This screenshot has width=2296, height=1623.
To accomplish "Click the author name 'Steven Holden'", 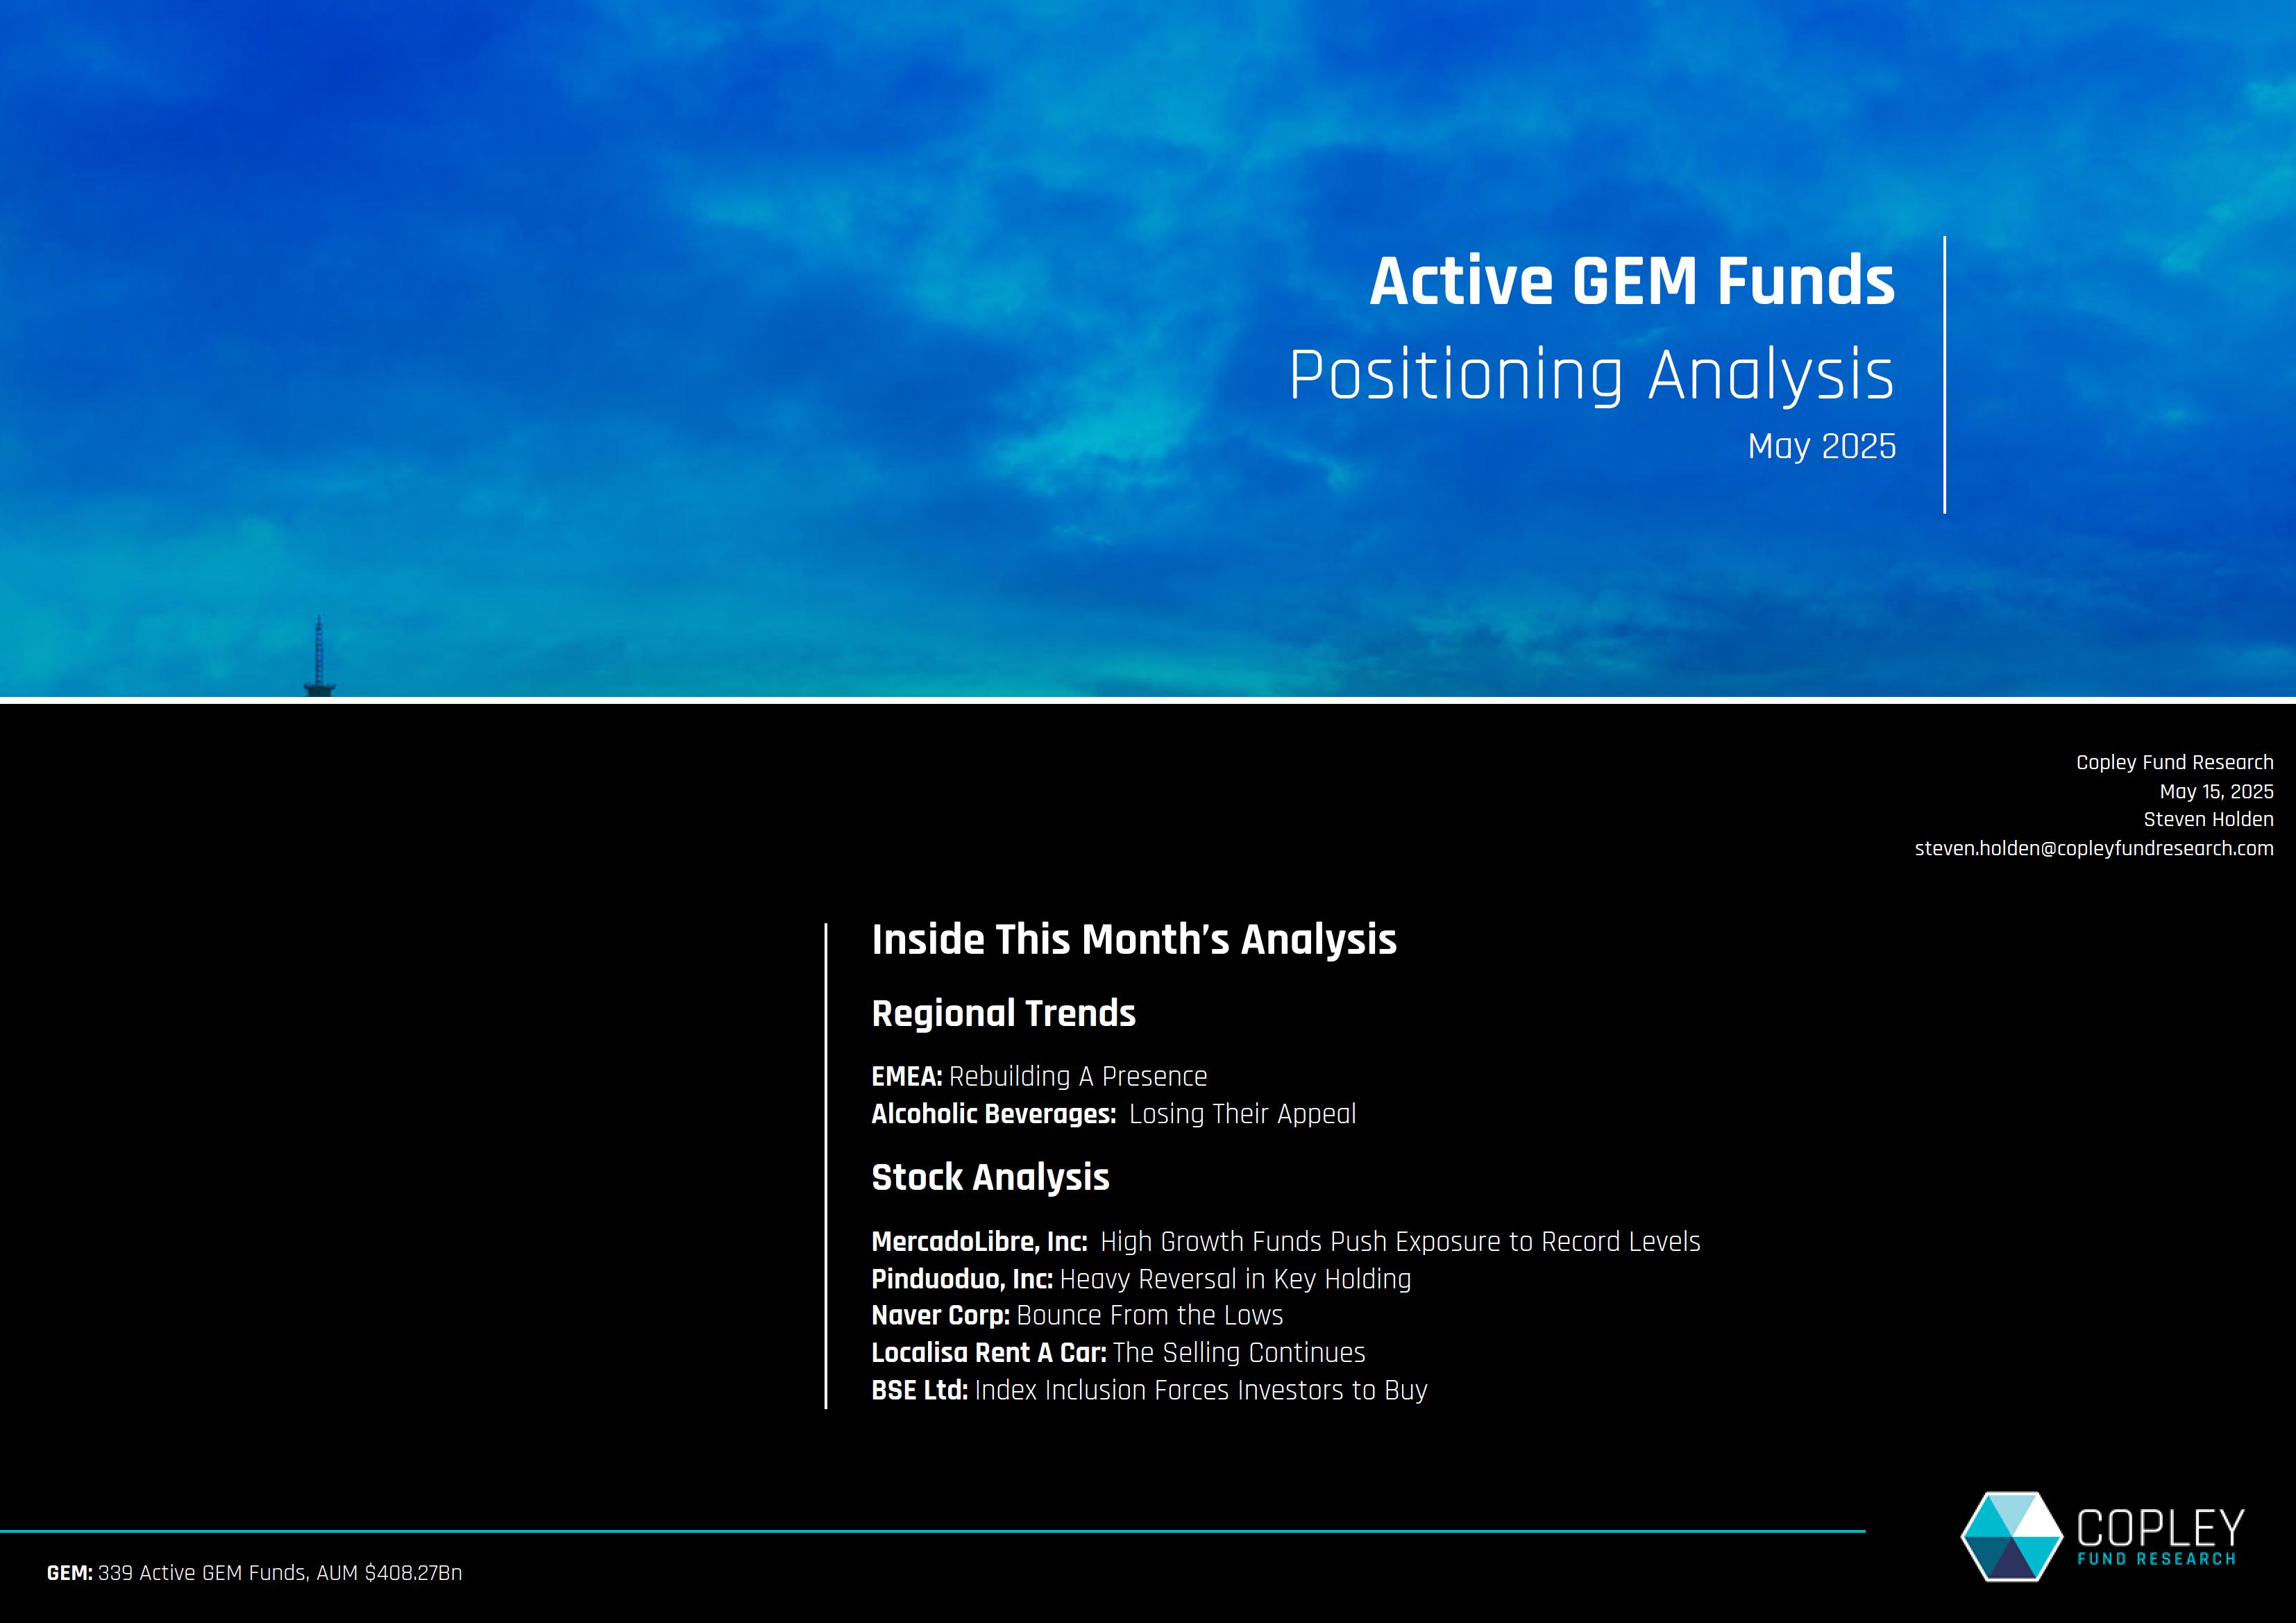I will coord(2209,819).
